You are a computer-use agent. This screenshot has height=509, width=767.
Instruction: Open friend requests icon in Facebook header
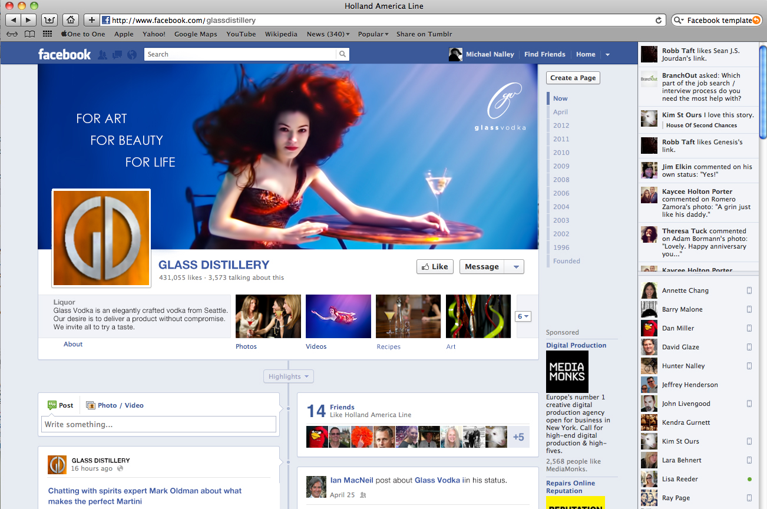(103, 54)
